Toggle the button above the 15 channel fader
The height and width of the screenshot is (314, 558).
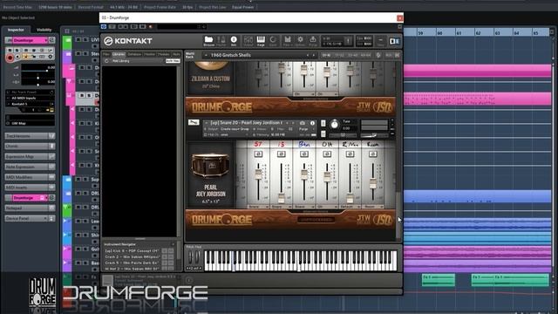tap(281, 154)
